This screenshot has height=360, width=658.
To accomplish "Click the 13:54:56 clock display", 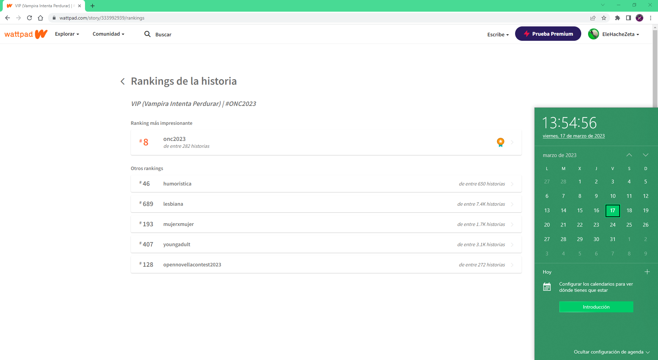I will (x=569, y=123).
